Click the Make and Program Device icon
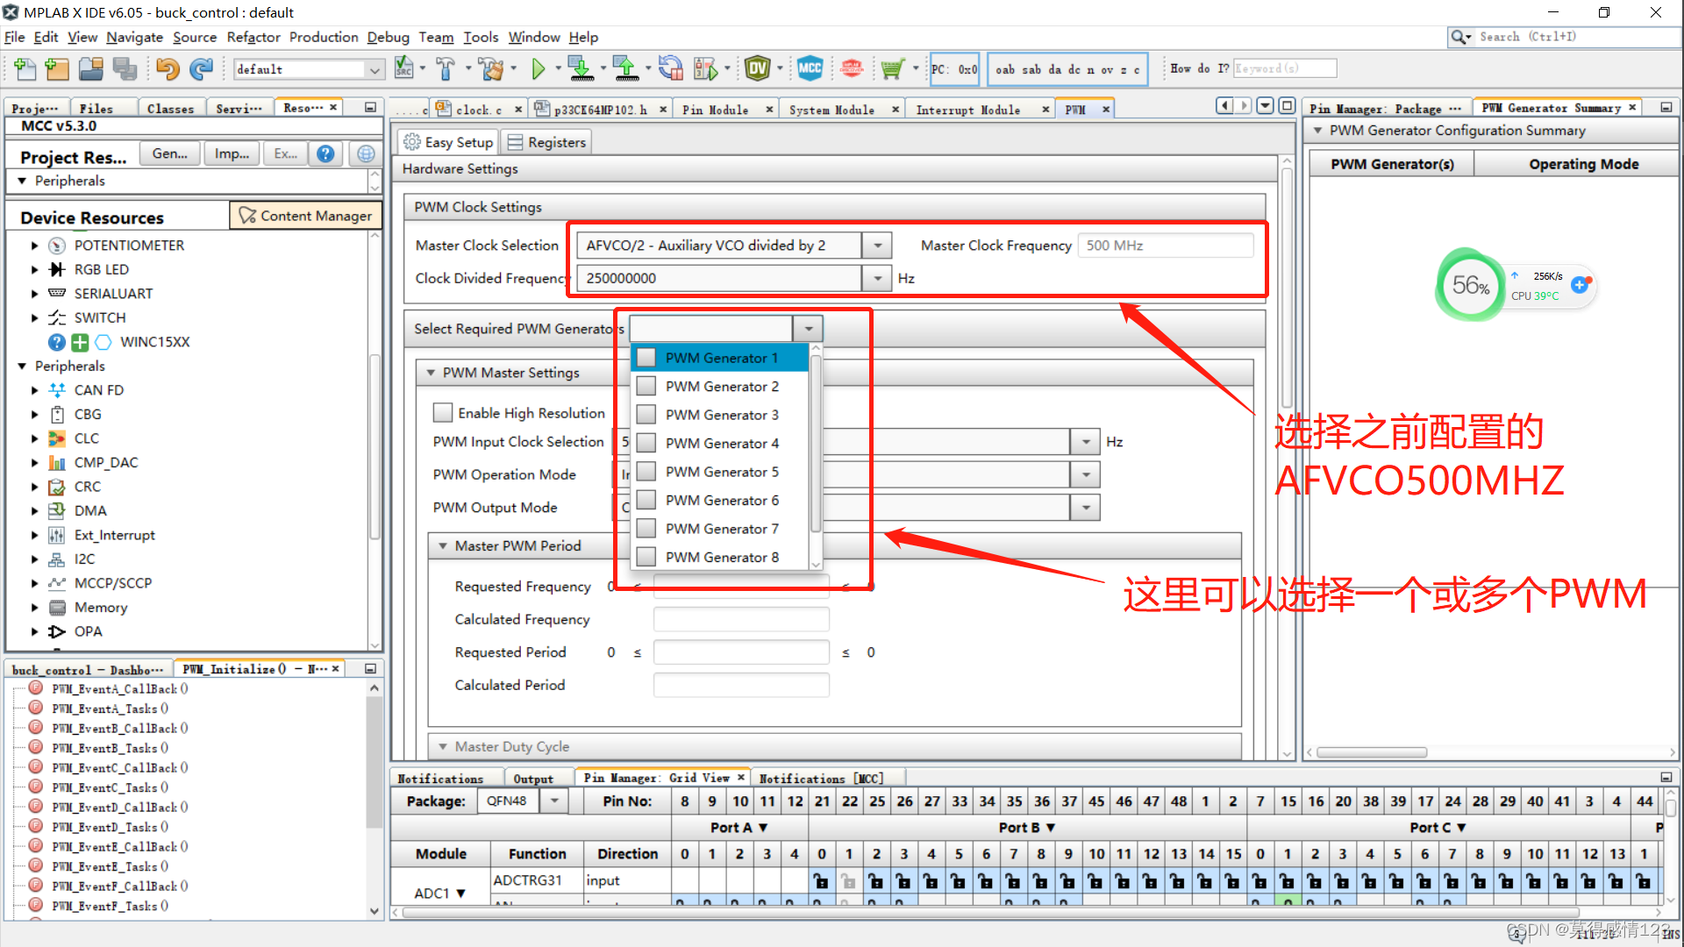The width and height of the screenshot is (1684, 947). (x=582, y=68)
